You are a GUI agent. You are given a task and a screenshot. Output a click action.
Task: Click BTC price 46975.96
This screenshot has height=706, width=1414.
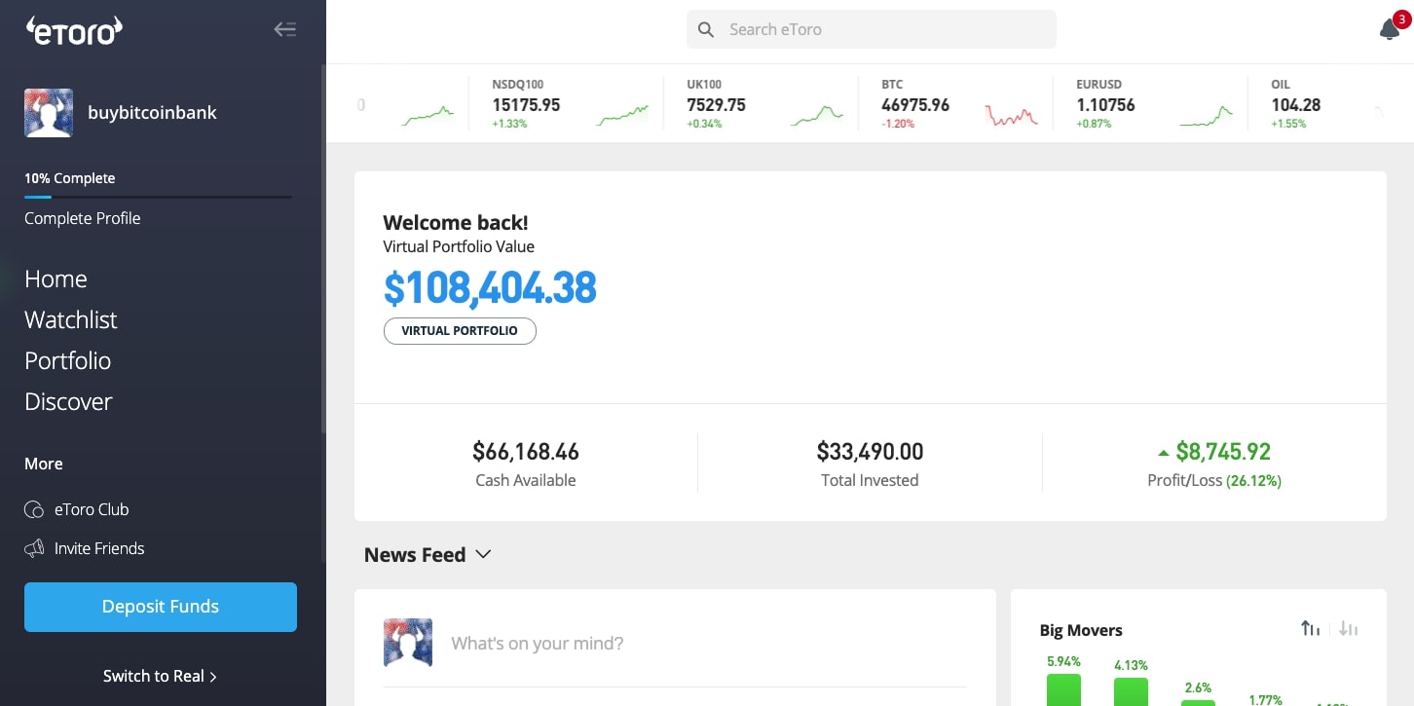pos(915,105)
